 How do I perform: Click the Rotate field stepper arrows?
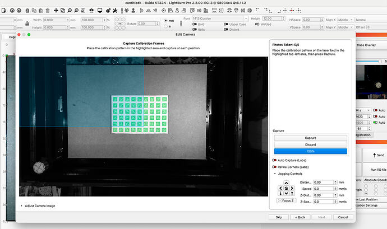tap(157, 24)
